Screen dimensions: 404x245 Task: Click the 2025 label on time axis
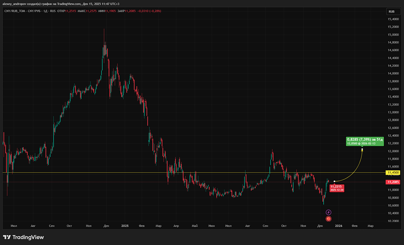pos(125,226)
